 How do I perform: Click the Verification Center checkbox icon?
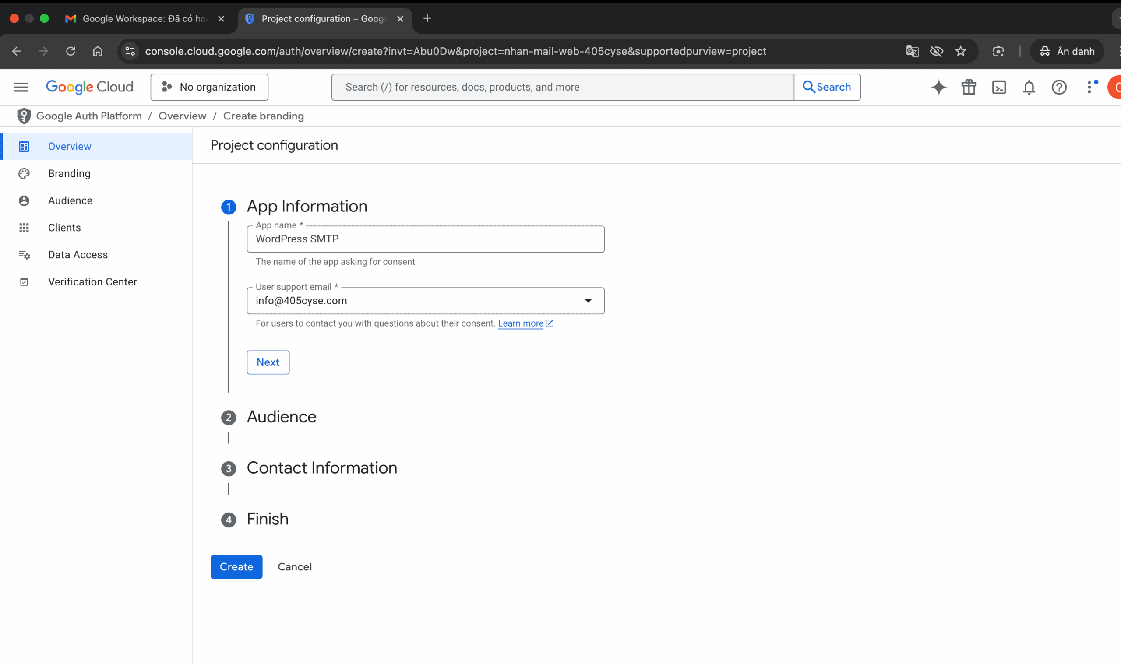(24, 282)
